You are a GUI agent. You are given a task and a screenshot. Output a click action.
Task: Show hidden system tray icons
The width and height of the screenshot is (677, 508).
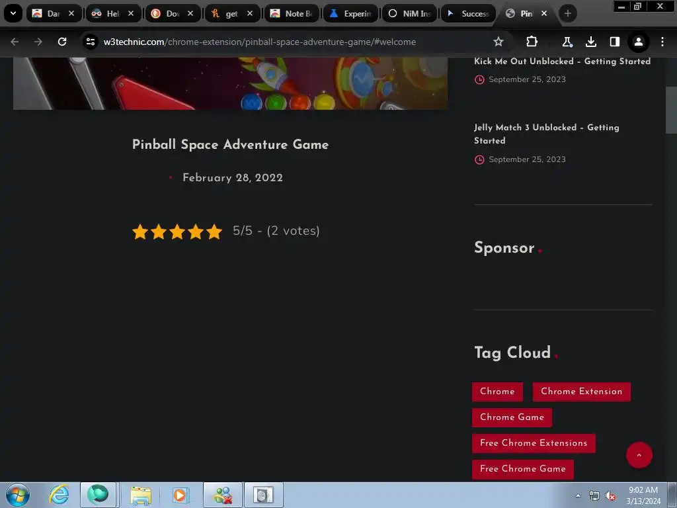point(578,495)
